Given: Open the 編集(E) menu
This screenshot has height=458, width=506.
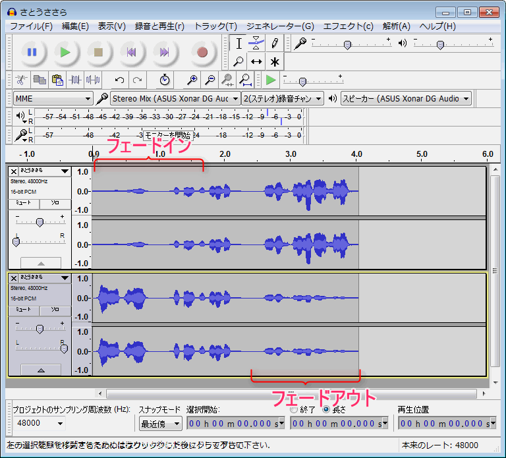Looking at the screenshot, I should coord(75,26).
